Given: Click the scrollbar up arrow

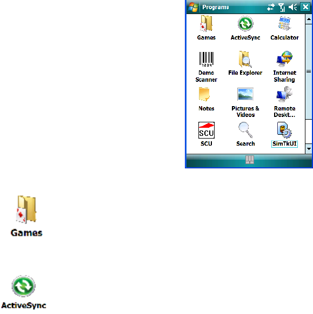Looking at the screenshot, I should (x=309, y=19).
